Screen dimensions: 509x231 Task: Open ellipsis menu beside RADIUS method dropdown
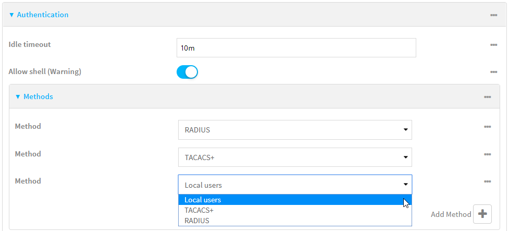point(487,127)
